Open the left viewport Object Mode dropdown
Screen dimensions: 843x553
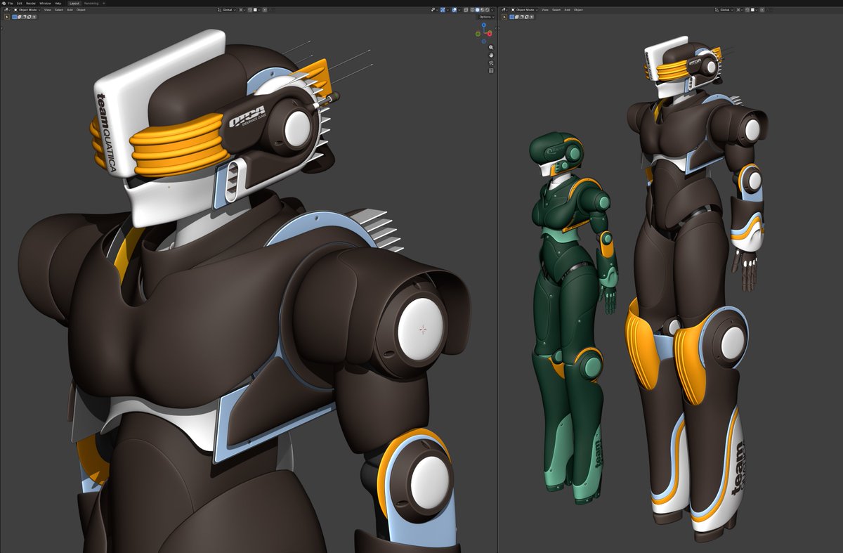[x=27, y=10]
